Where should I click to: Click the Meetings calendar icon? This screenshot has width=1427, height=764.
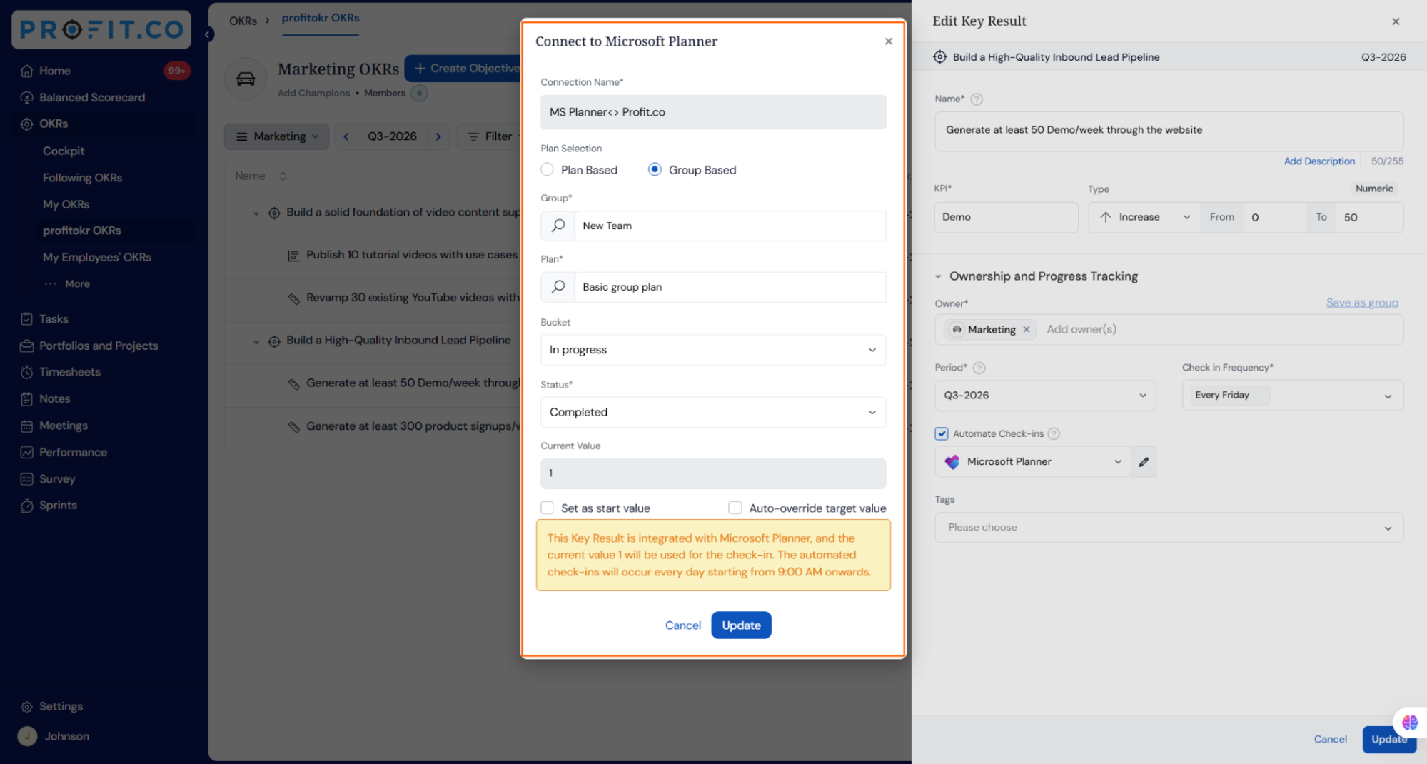point(27,426)
